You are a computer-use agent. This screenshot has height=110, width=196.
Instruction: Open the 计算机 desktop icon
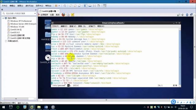click(48, 24)
